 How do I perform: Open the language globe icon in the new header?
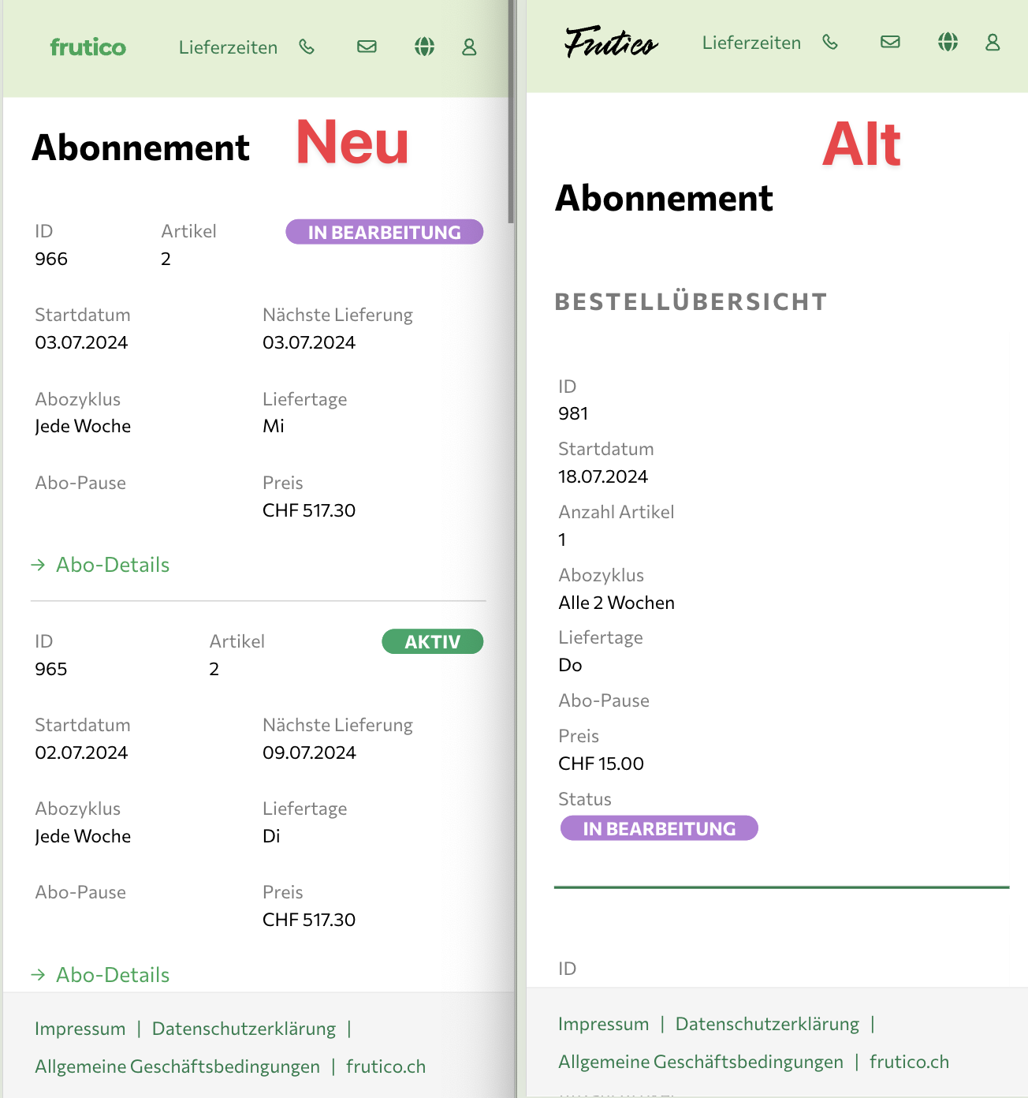pos(424,47)
